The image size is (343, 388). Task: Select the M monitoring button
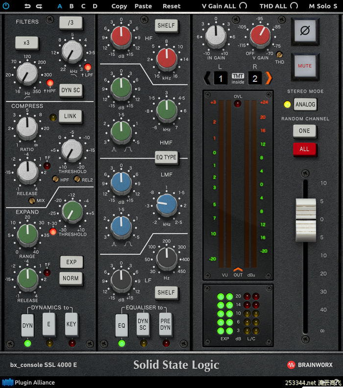312,6
